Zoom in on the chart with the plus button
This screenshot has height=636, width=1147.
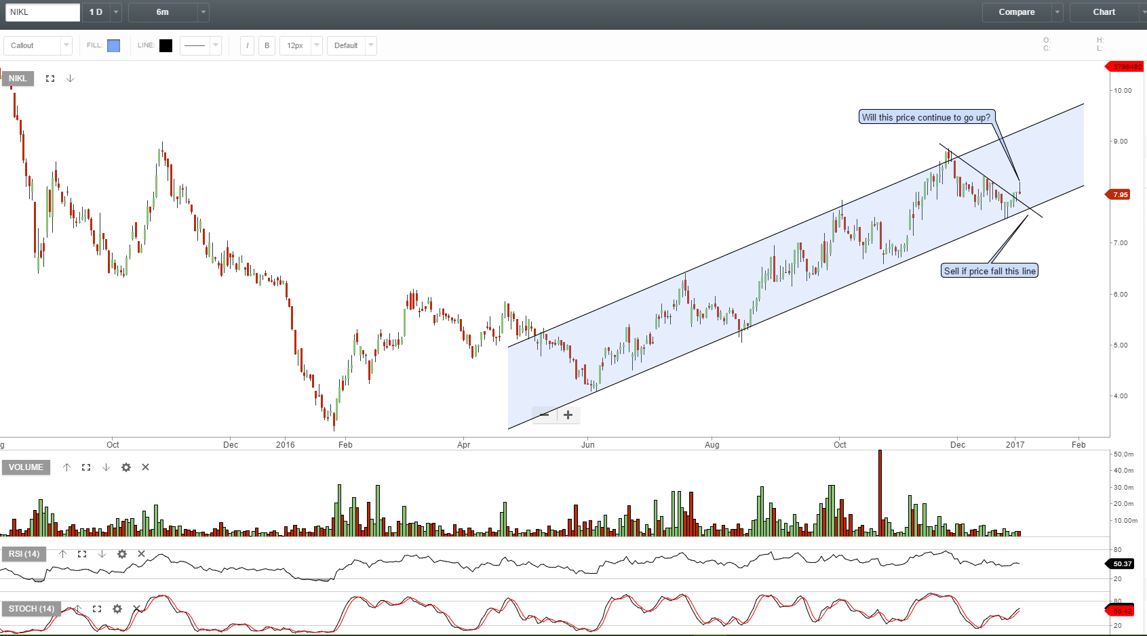coord(568,415)
